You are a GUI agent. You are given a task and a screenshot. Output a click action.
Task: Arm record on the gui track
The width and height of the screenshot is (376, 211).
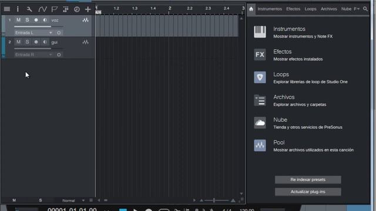pyautogui.click(x=36, y=42)
